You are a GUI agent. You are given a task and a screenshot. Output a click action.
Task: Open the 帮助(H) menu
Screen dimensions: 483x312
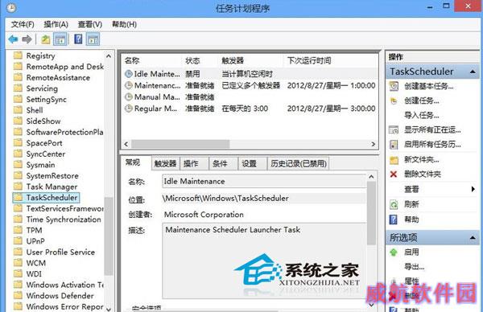(124, 24)
